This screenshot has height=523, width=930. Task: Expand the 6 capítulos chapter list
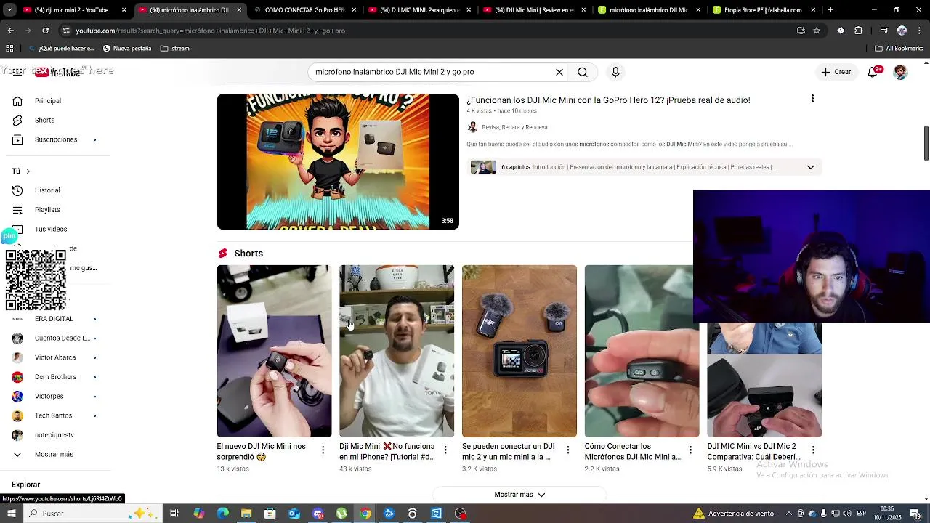[810, 167]
